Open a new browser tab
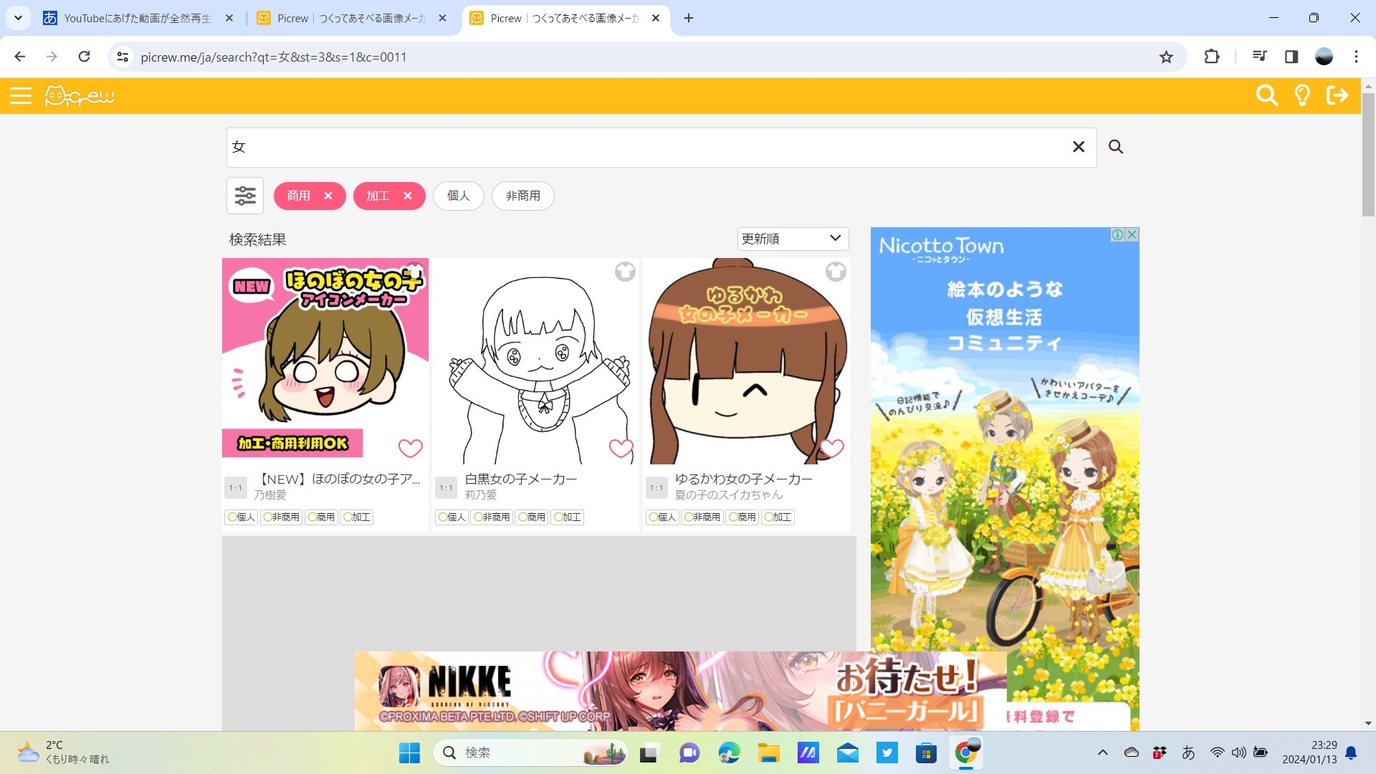Viewport: 1376px width, 774px height. click(x=689, y=18)
